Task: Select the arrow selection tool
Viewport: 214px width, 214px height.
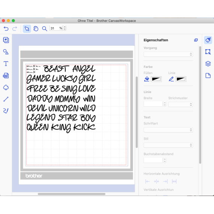Action: pos(27,29)
